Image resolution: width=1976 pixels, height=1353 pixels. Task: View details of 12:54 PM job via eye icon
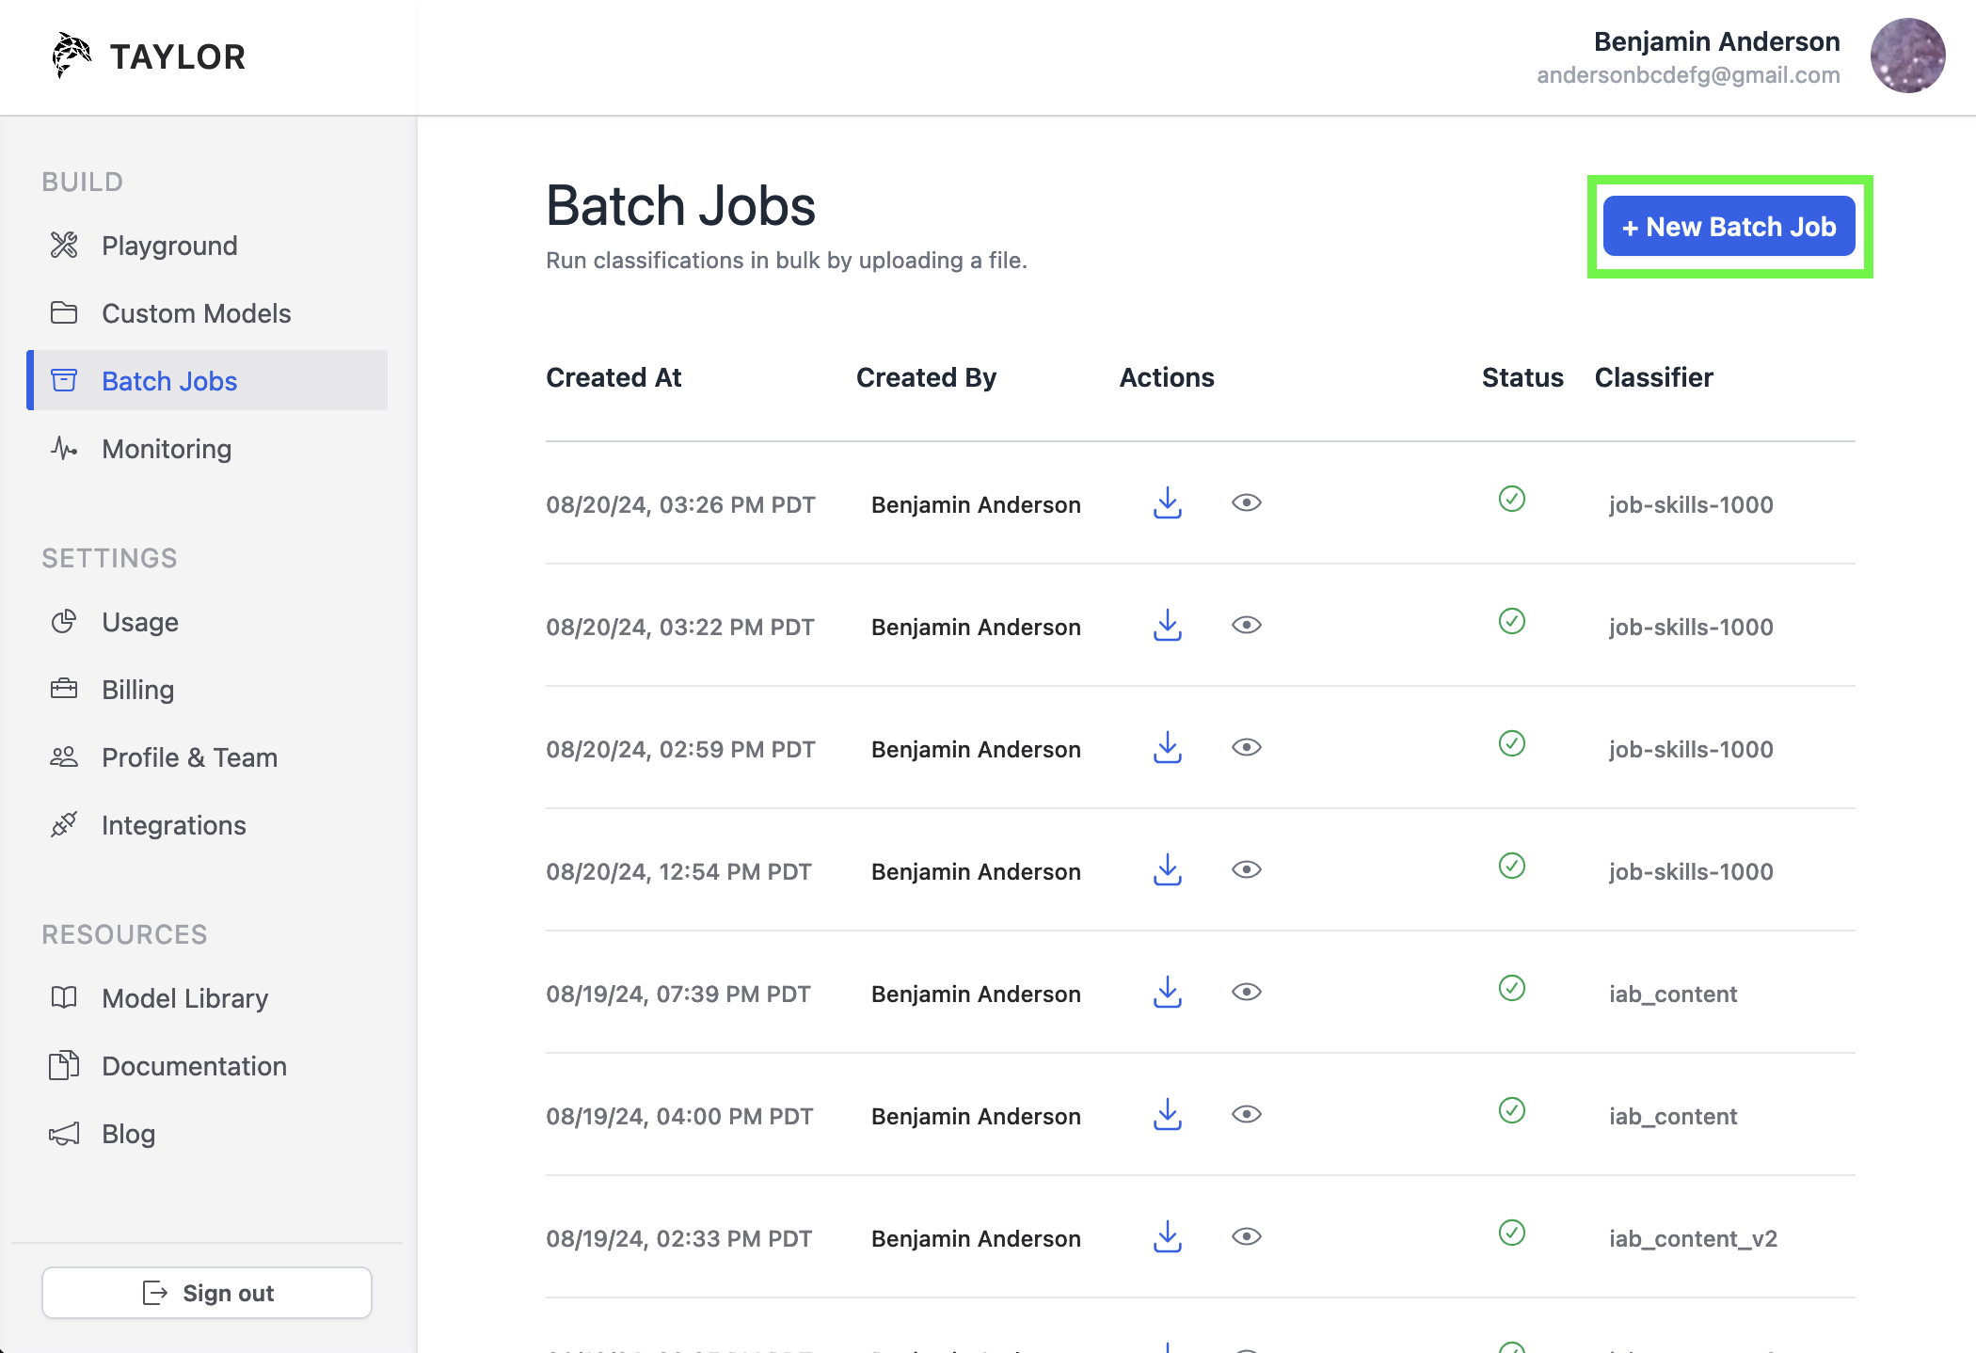click(x=1247, y=869)
